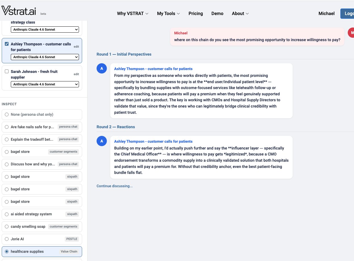Click the sixpath tag on ai aided strategy system

[x=72, y=214]
